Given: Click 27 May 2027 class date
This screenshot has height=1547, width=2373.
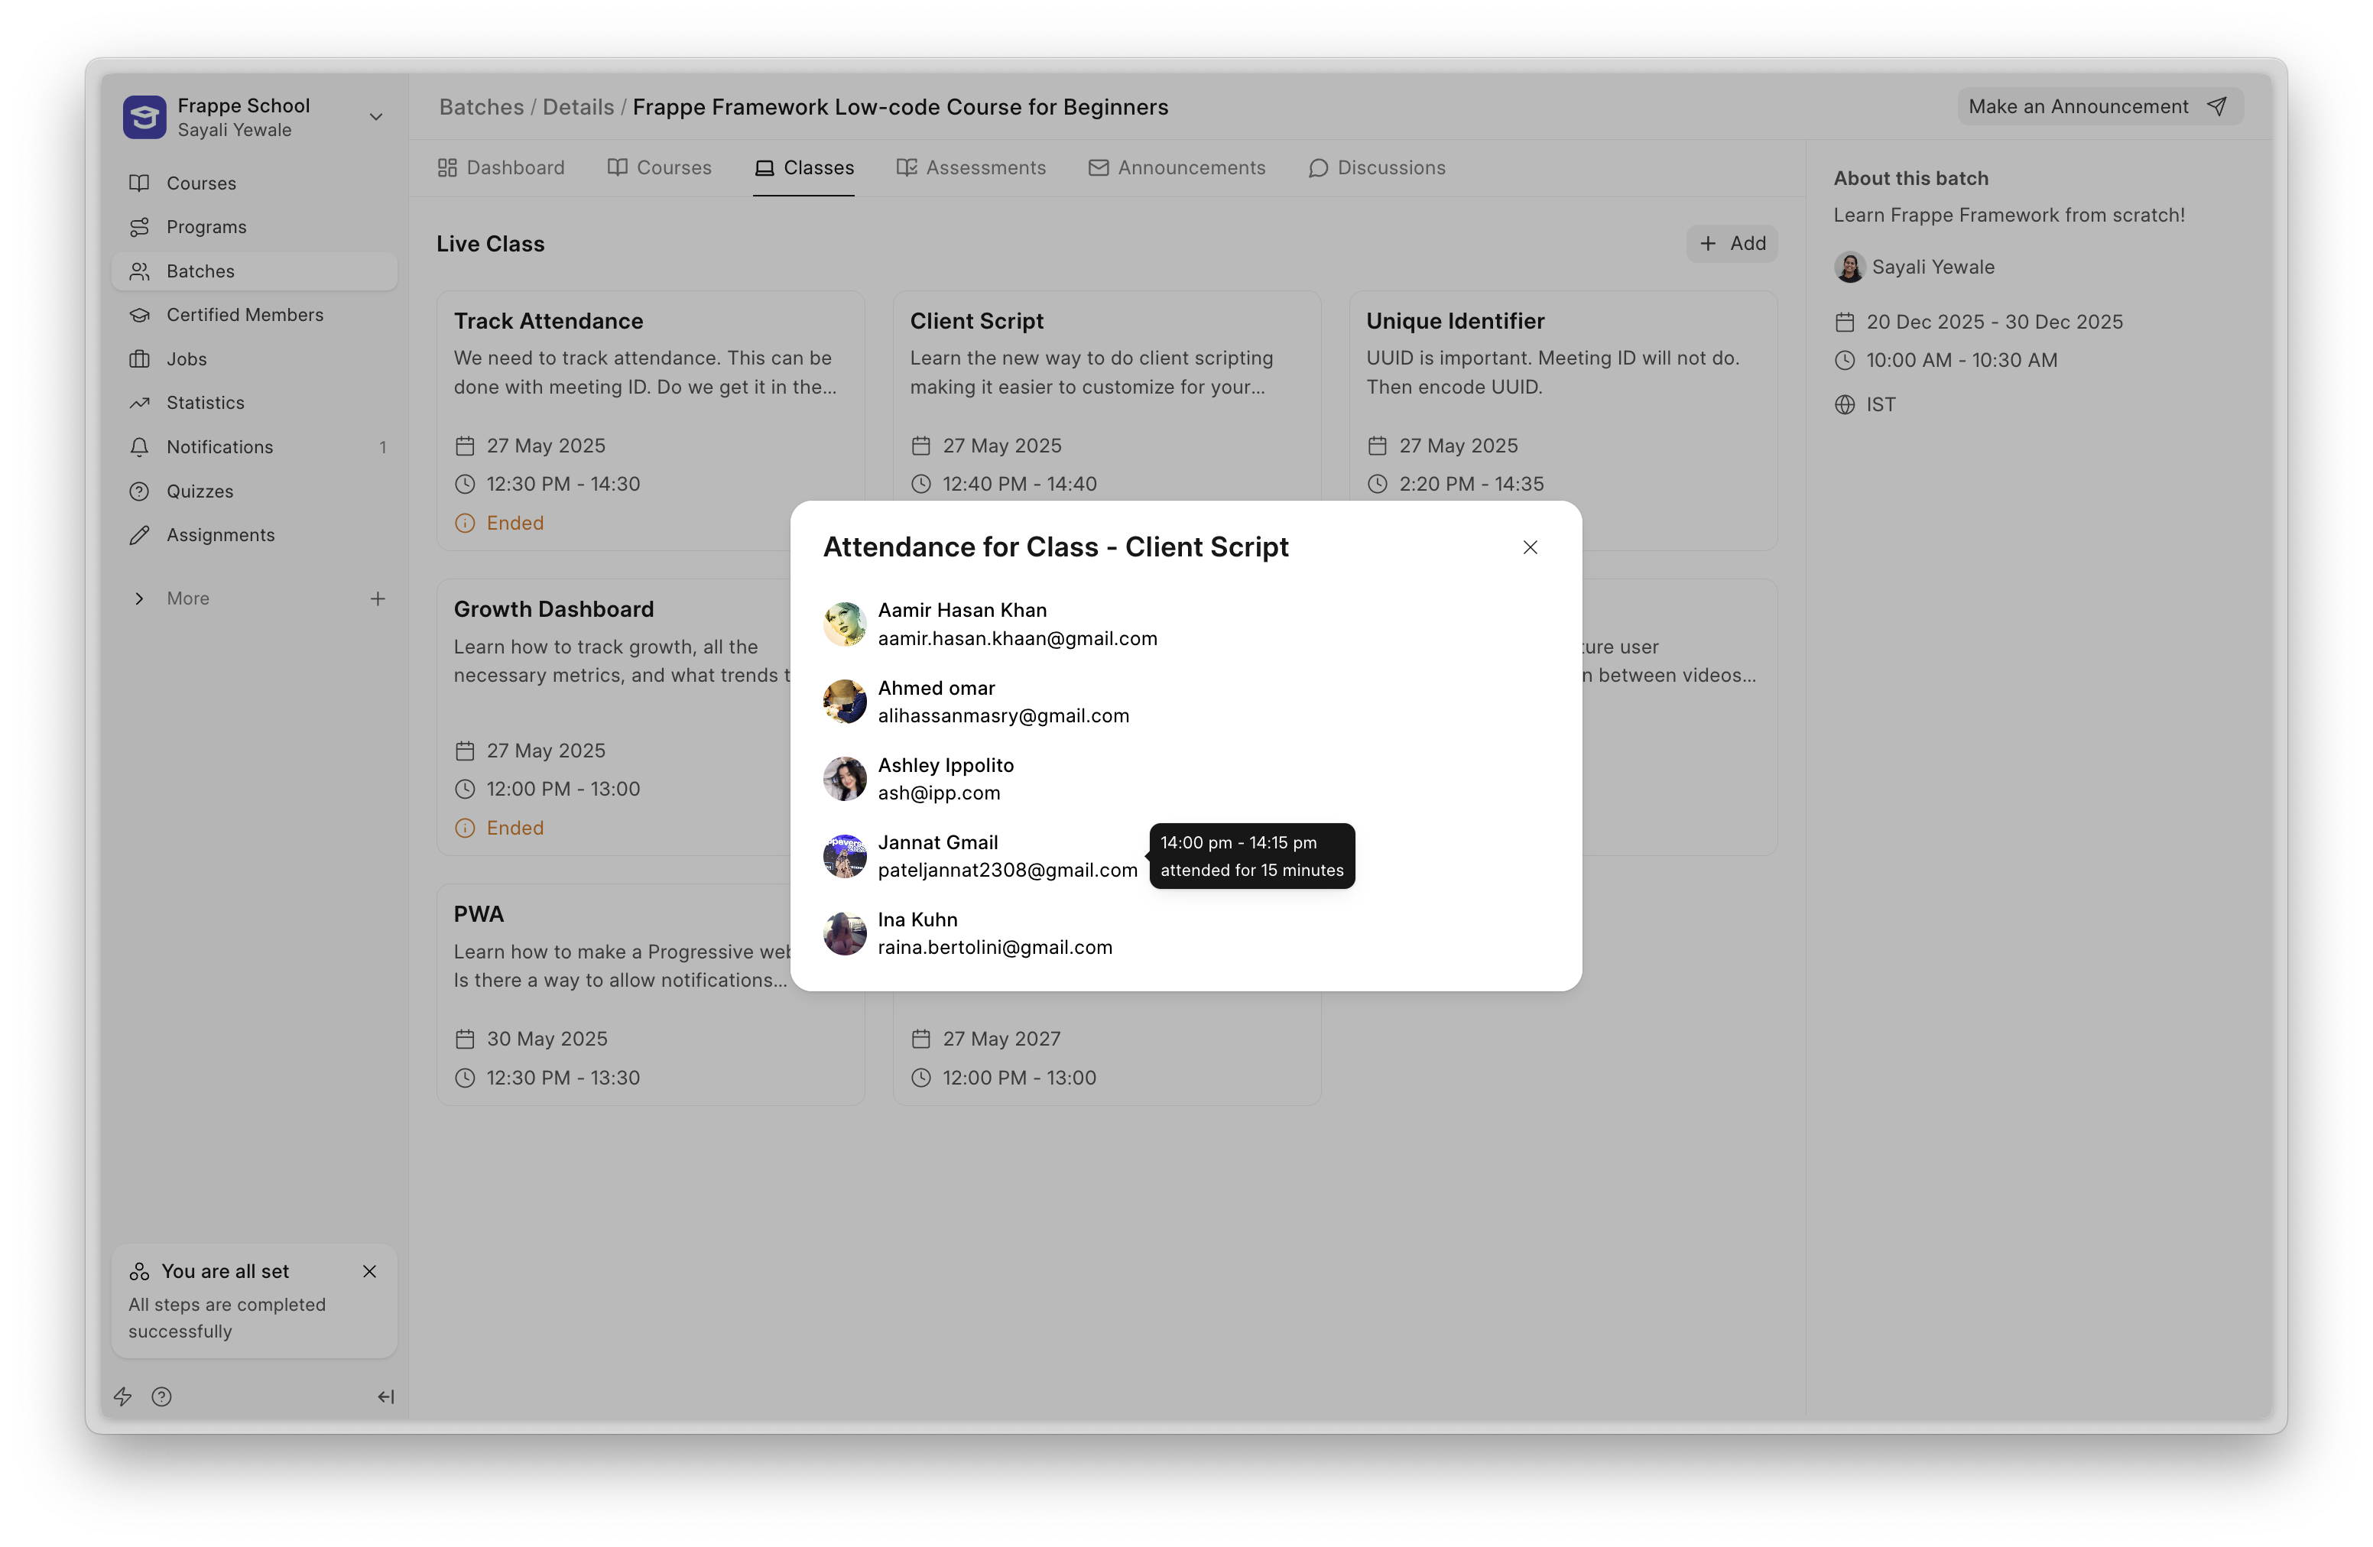Looking at the screenshot, I should pyautogui.click(x=1001, y=1039).
